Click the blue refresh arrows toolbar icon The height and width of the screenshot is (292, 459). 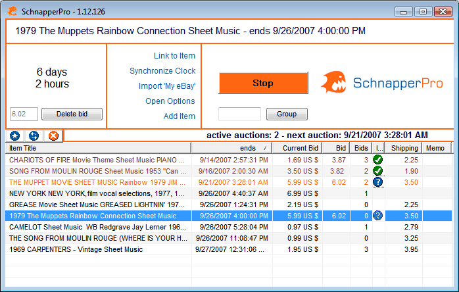34,136
